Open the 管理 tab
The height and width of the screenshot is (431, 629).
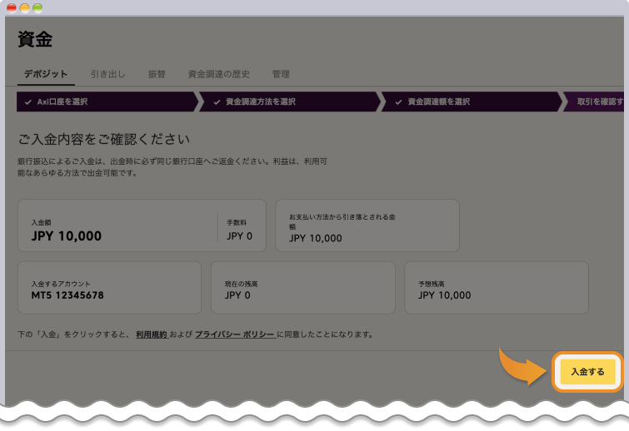point(281,74)
